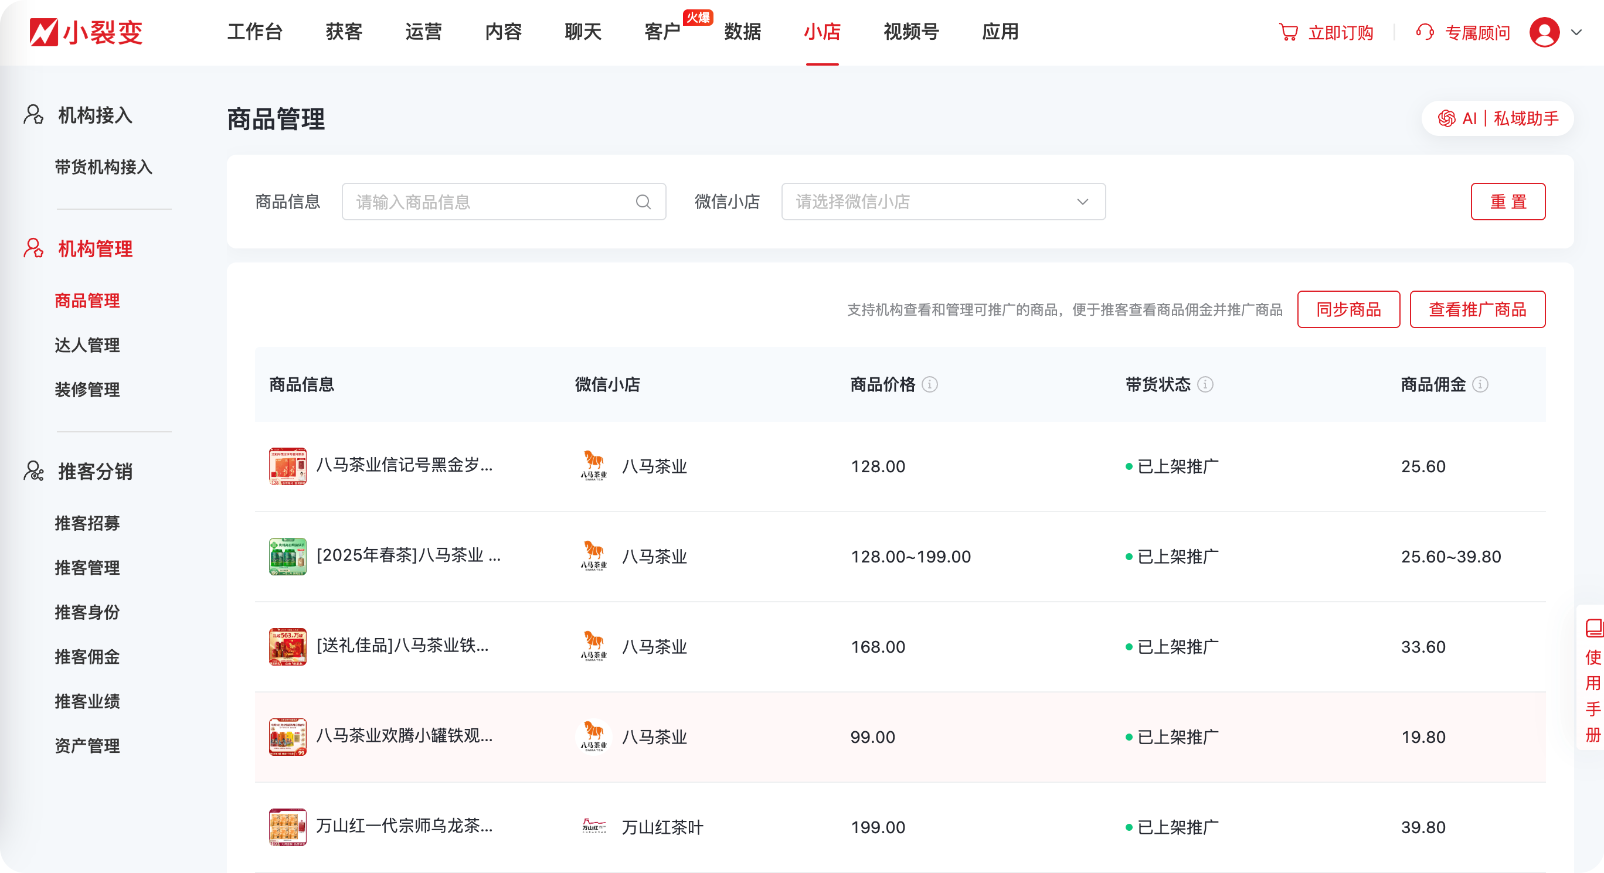
Task: Click the search magnifier icon in 商品信息 field
Action: (643, 202)
